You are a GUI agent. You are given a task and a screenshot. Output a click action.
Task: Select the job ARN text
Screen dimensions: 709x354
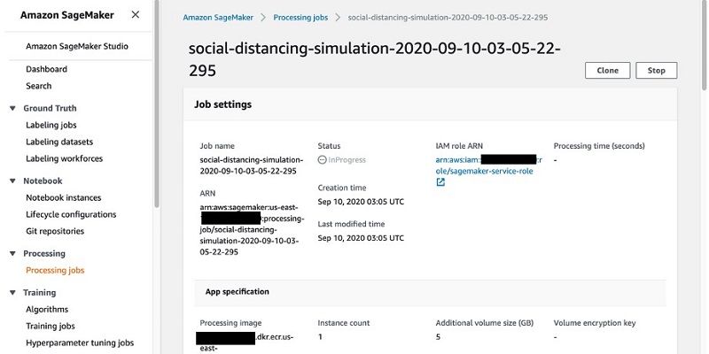tap(252, 229)
